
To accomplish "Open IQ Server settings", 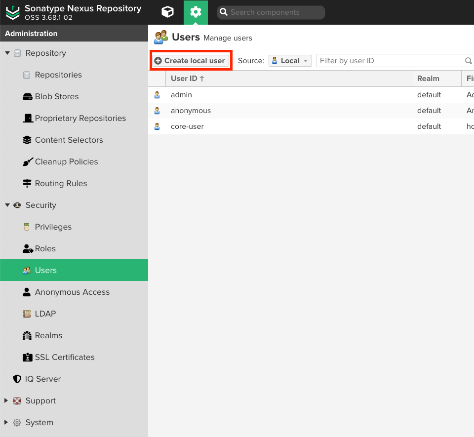I will [43, 379].
